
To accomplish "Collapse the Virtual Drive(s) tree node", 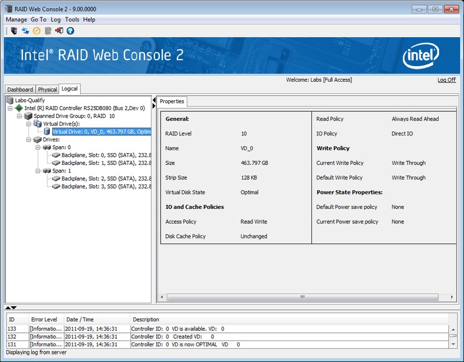I will click(28, 124).
